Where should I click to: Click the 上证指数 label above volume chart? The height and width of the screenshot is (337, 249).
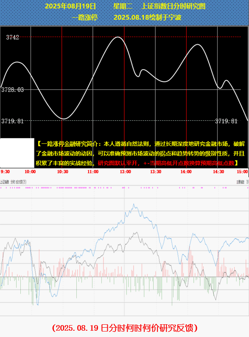tap(5, 182)
